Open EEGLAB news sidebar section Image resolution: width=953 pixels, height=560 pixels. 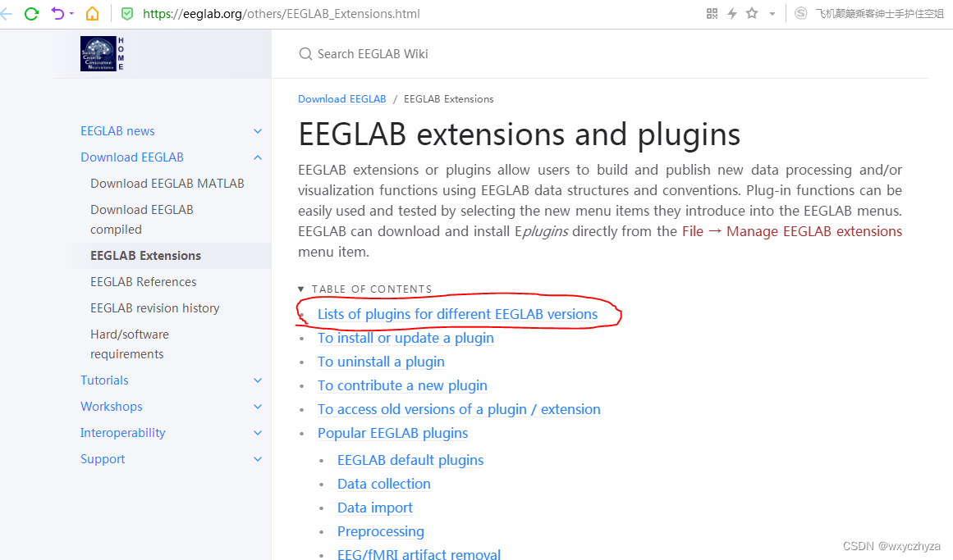click(x=117, y=131)
